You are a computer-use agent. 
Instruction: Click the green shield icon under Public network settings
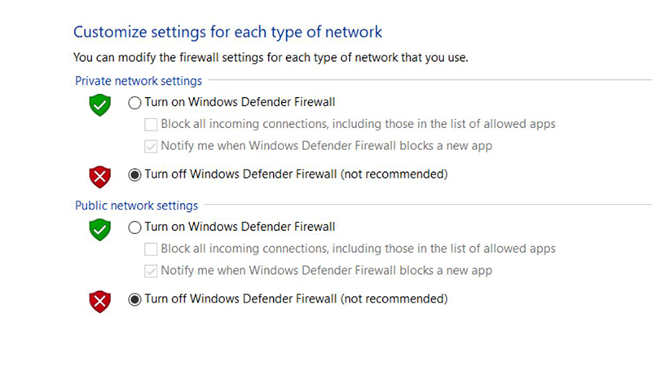pyautogui.click(x=99, y=229)
